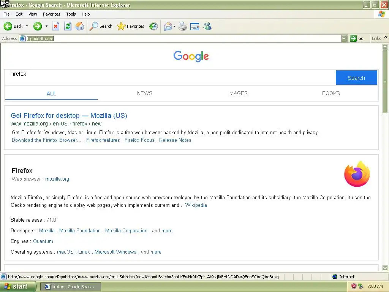Click the Windows flag logo throbber

tap(382, 14)
